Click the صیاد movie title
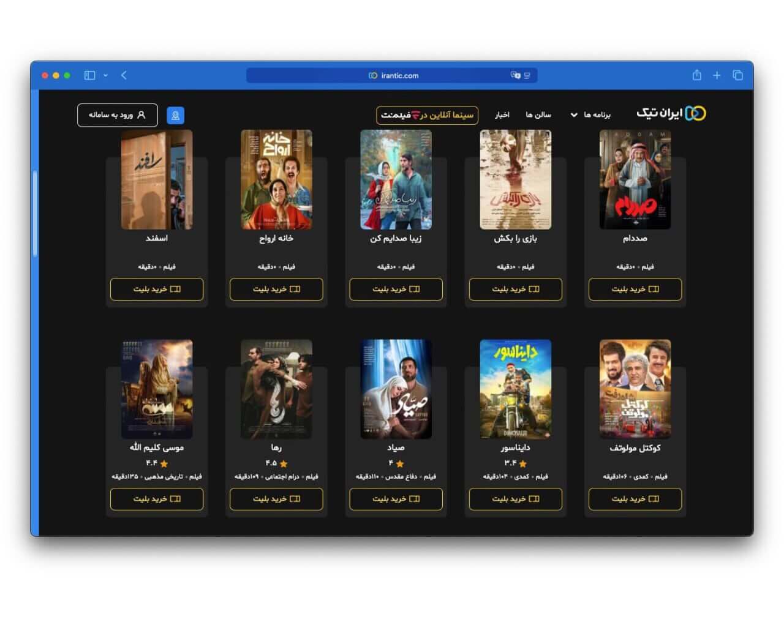The width and height of the screenshot is (784, 617). 396,447
